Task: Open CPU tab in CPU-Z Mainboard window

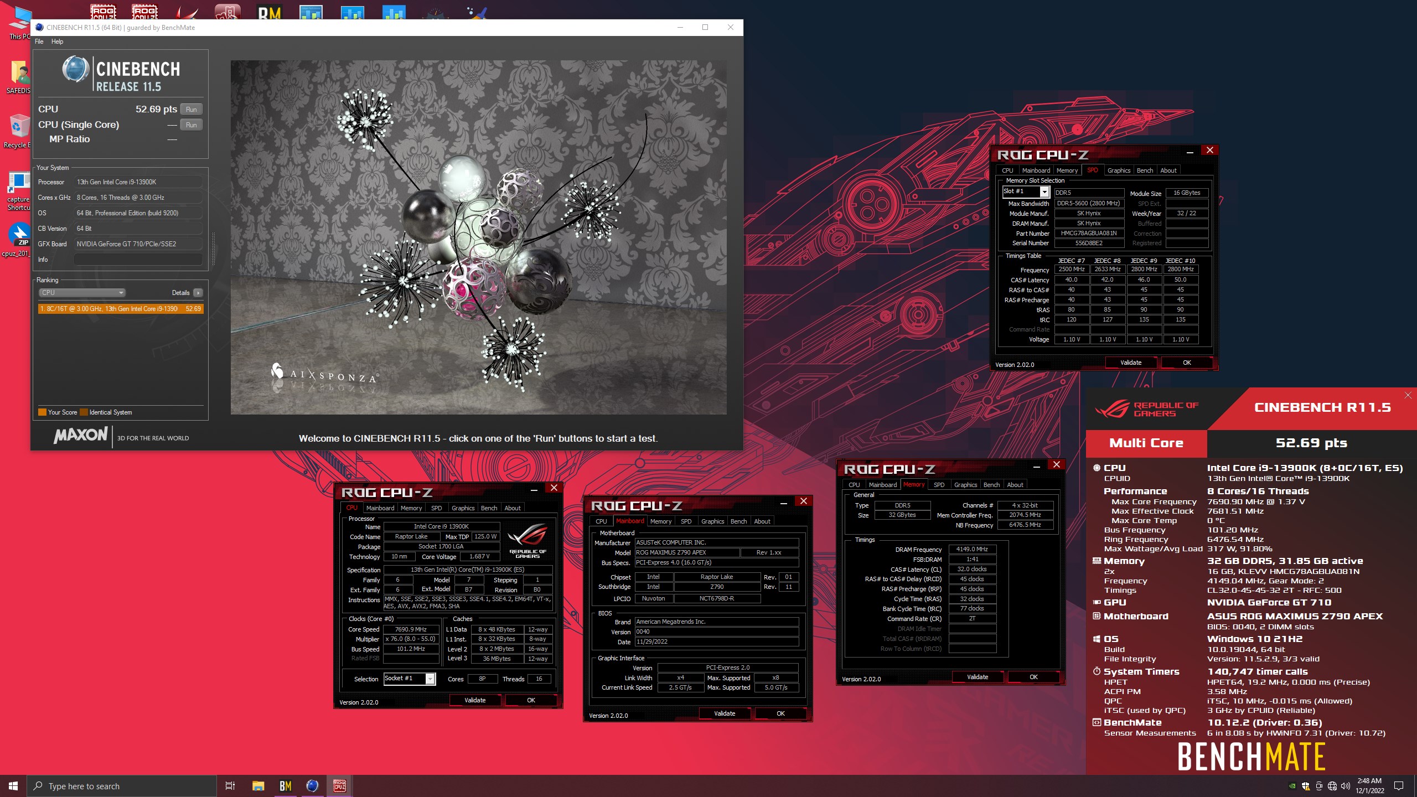Action: 601,521
